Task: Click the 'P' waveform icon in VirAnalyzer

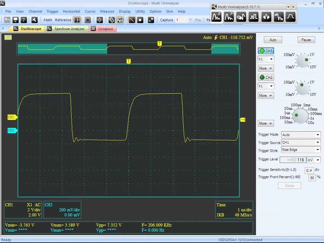Action: 229,17
